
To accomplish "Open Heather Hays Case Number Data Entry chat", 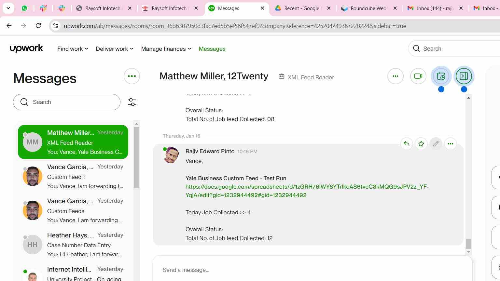I will (73, 245).
